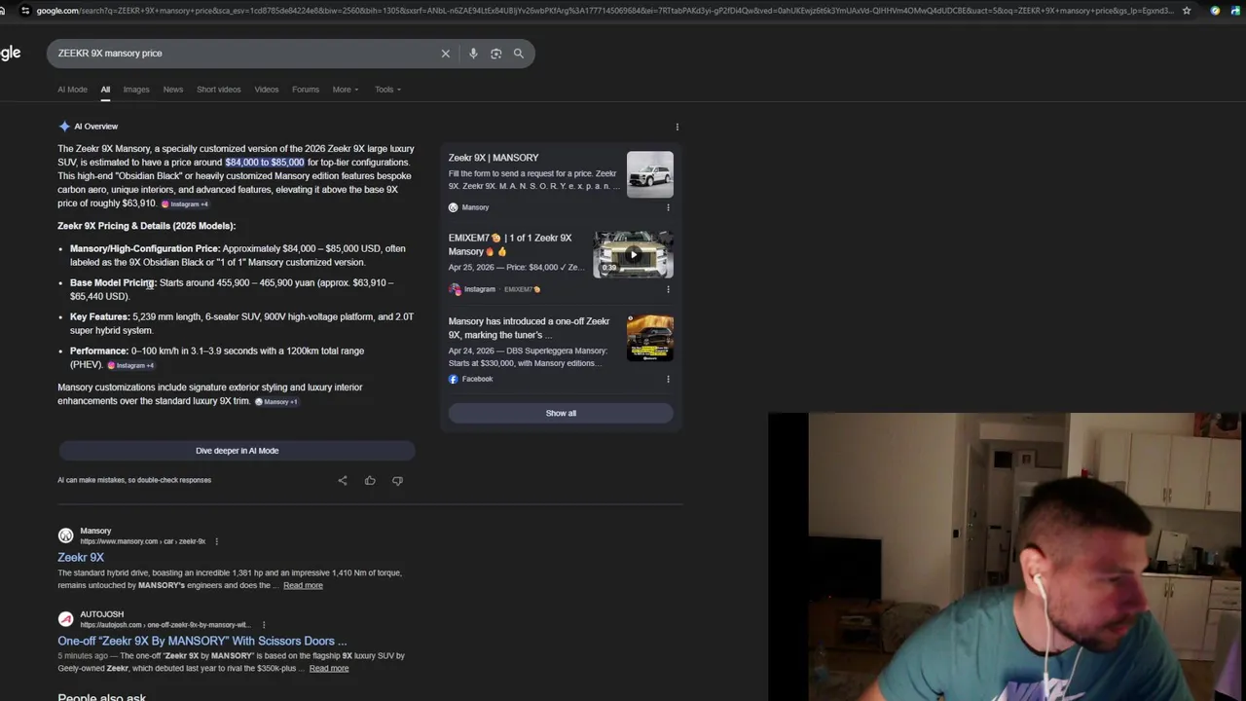Image resolution: width=1246 pixels, height=701 pixels.
Task: Open options for Instagram source card
Action: (668, 289)
